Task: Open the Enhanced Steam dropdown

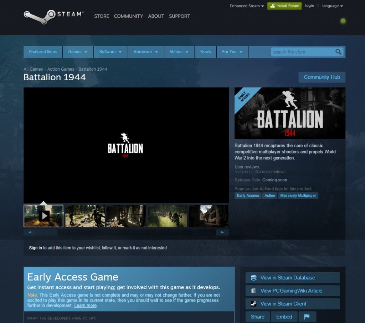Action: [x=247, y=6]
